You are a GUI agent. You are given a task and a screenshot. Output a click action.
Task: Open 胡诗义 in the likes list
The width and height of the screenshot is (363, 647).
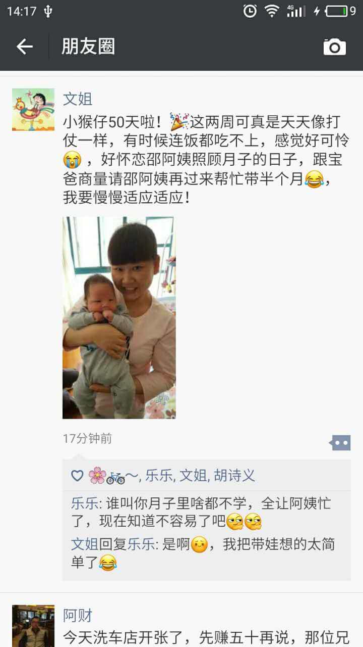point(234,476)
